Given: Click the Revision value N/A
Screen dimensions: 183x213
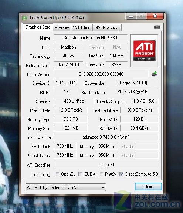Looking at the screenshot, I should 116,47.
